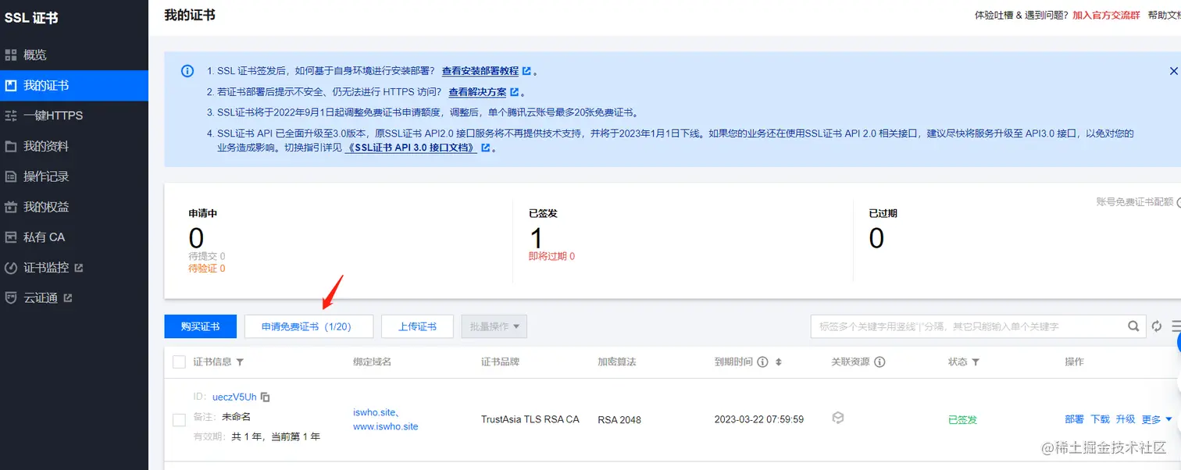
Task: Open 查看安装部署教程 link
Action: 480,71
